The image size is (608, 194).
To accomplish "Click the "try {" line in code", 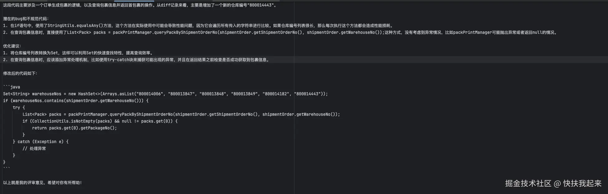I will click(x=19, y=108).
